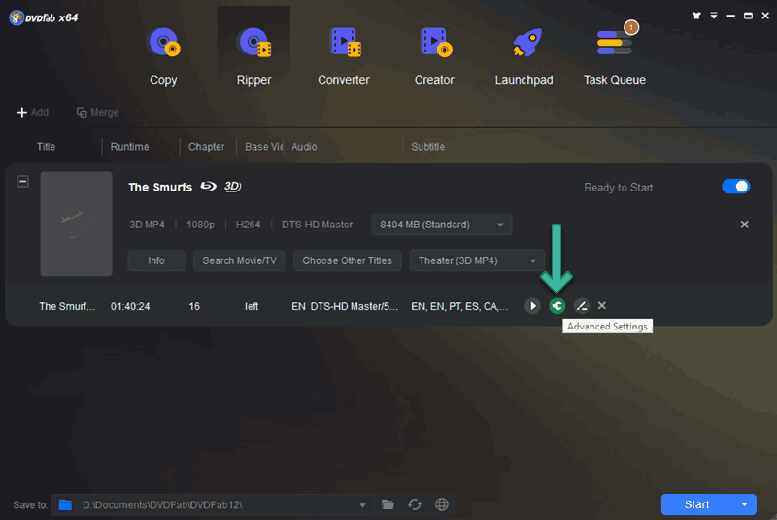Viewport: 777px width, 520px height.
Task: Click the DVDFab logo icon
Action: tap(16, 17)
